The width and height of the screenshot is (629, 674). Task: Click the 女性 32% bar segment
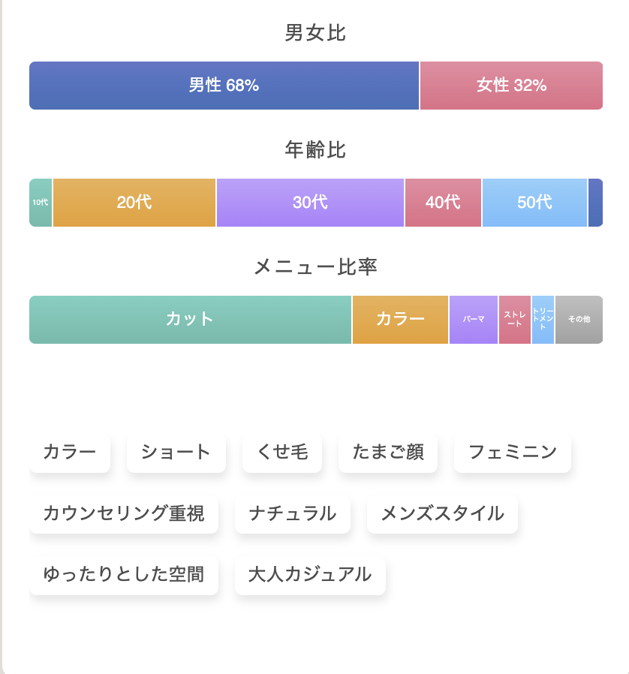click(x=511, y=86)
